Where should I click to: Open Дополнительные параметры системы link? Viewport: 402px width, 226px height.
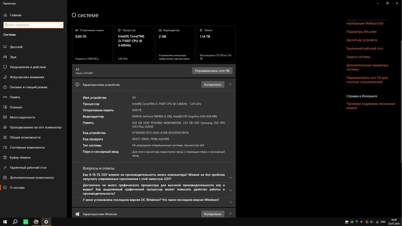367,67
